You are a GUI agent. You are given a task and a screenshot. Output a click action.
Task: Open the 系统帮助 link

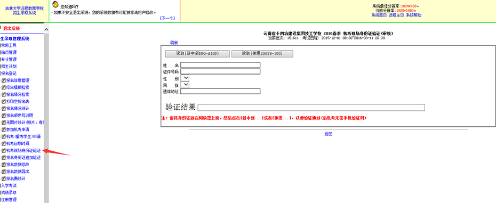(413, 15)
